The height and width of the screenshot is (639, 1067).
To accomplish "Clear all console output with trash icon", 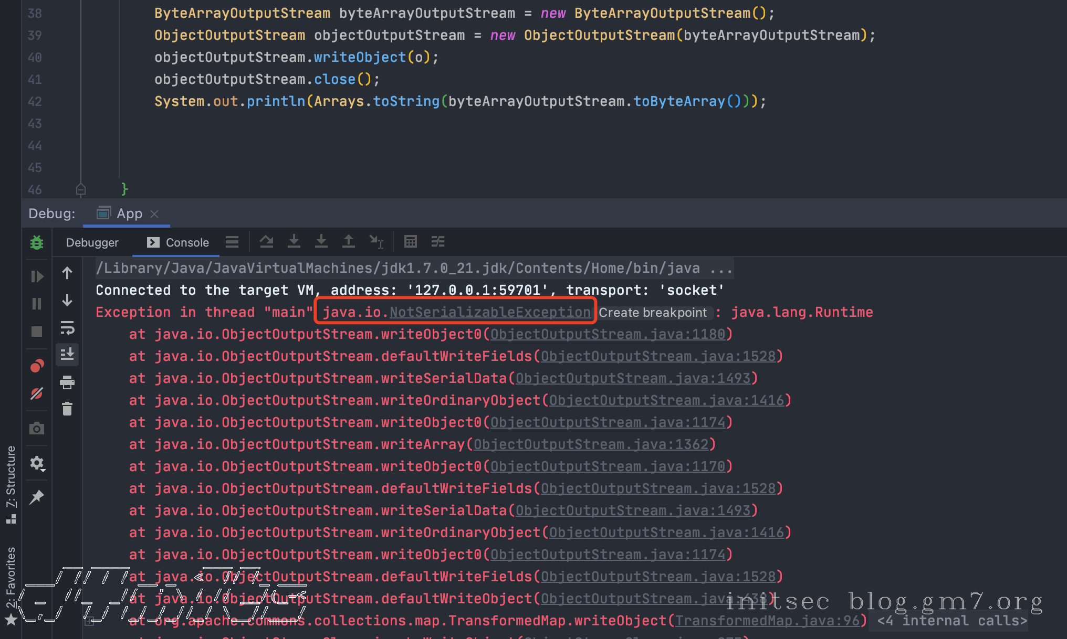I will click(67, 409).
